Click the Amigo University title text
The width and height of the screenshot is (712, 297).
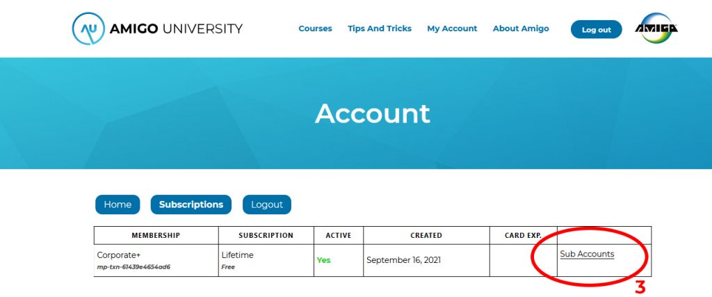(176, 29)
